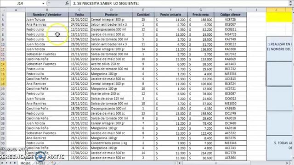294x165 pixels.
Task: Select net price cell 198.900
Action: (201, 113)
